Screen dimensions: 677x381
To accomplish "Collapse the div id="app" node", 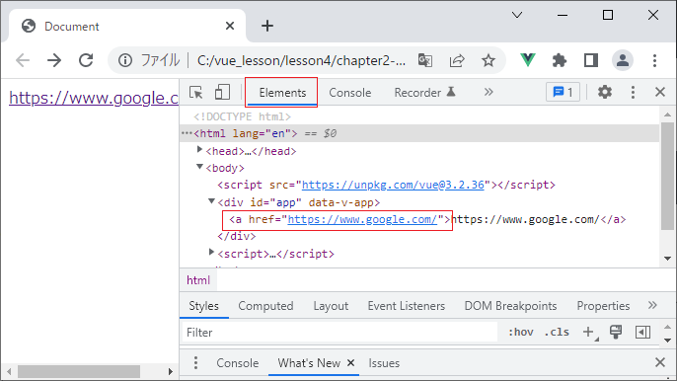I will tap(211, 201).
